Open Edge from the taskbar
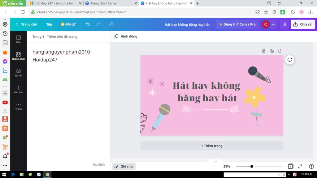The height and width of the screenshot is (178, 317). (x=13, y=175)
